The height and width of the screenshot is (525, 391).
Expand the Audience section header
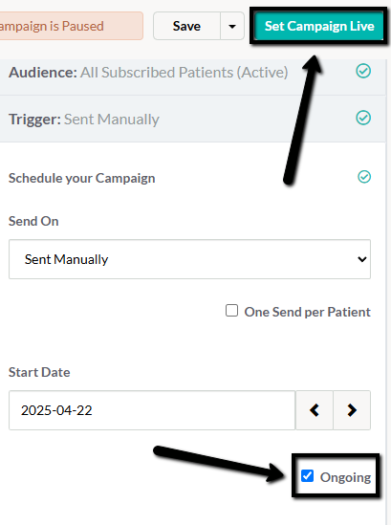click(x=193, y=73)
